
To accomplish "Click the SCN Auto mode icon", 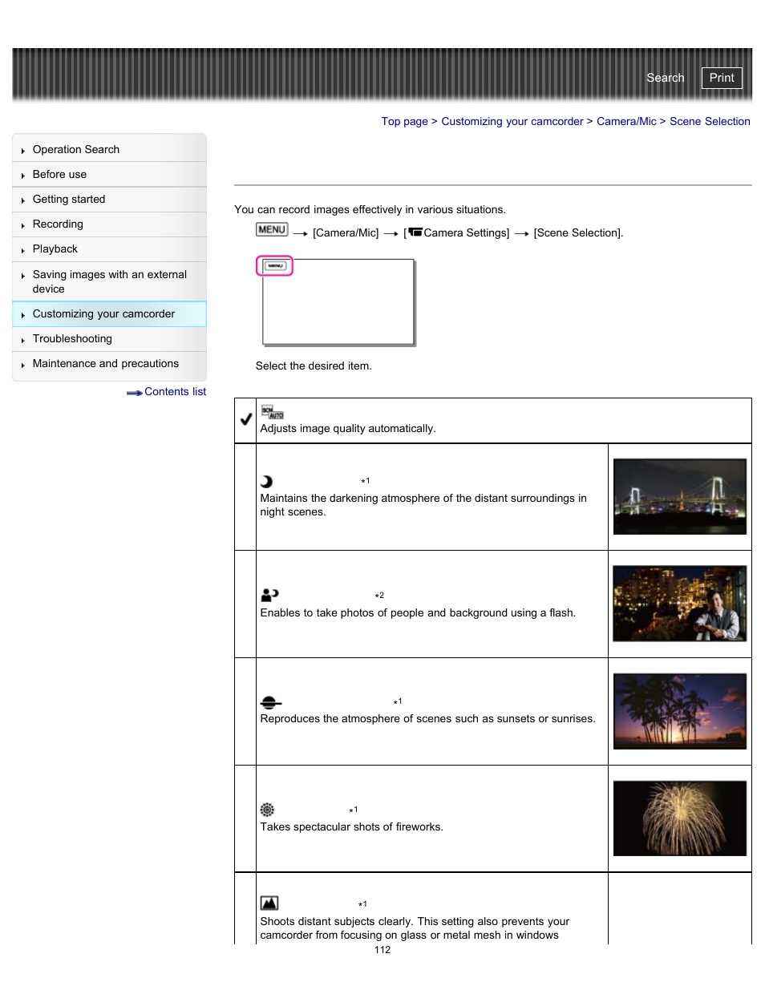I will click(x=273, y=412).
